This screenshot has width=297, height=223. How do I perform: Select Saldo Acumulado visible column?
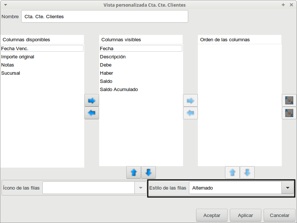tap(141, 89)
